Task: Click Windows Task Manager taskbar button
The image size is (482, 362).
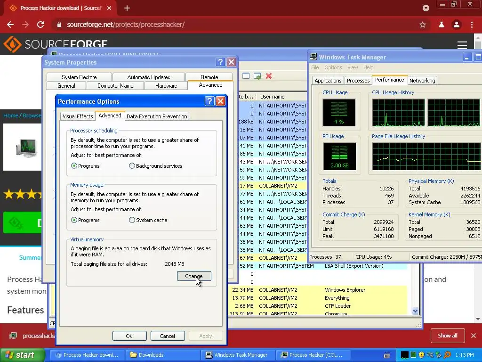Action: (x=238, y=355)
